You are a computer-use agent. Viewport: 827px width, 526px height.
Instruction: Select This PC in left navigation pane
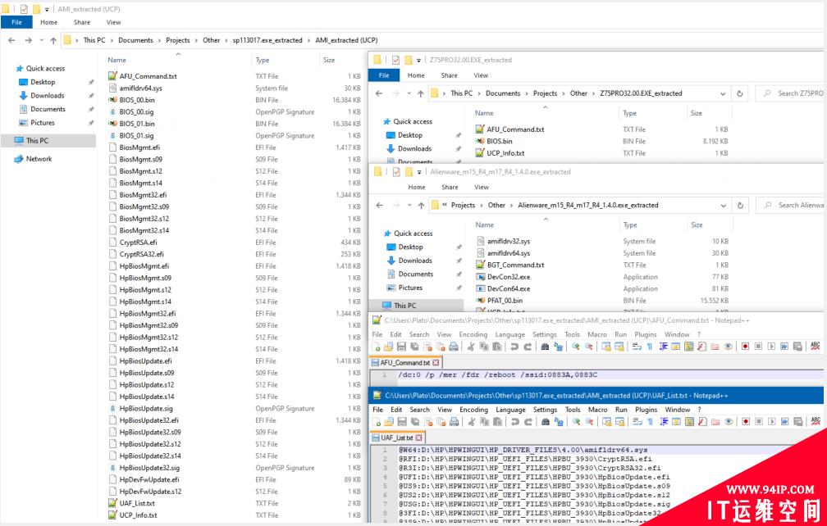(x=37, y=141)
